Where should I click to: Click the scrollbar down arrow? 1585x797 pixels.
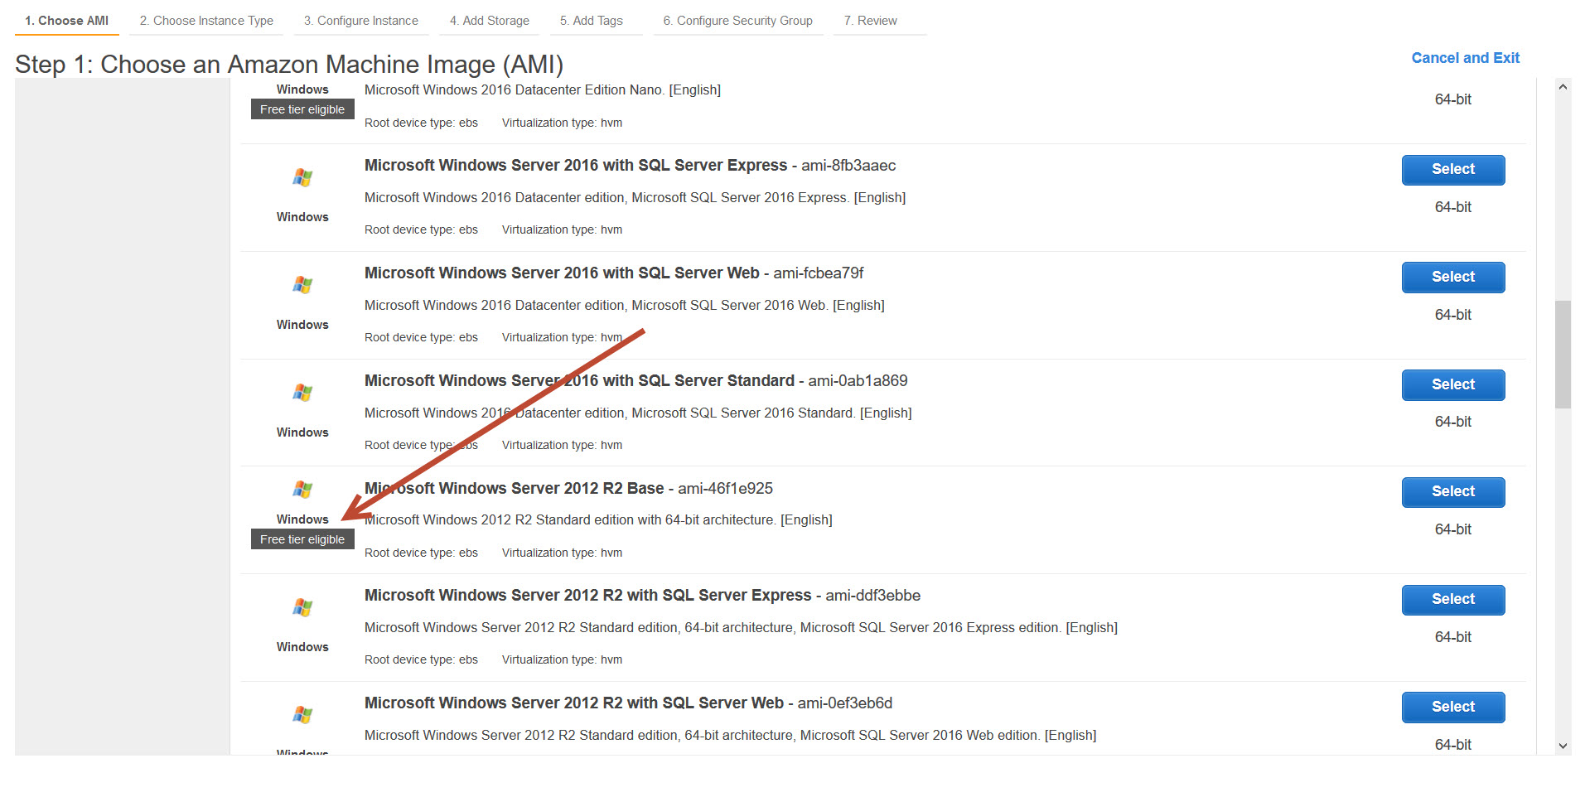[1563, 746]
